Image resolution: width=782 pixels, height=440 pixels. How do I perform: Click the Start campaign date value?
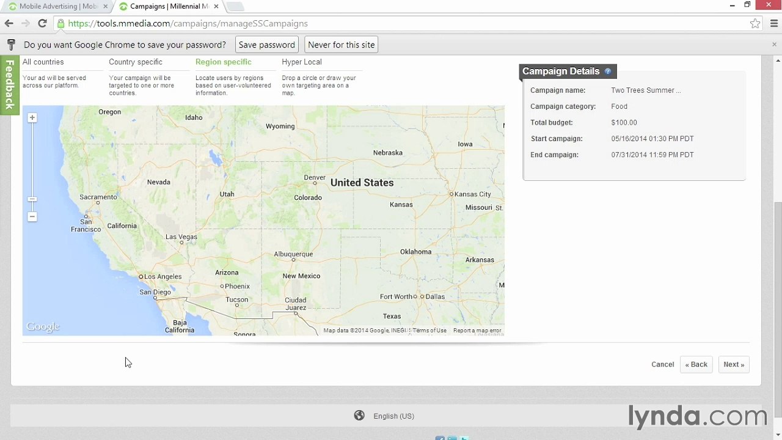(x=652, y=139)
